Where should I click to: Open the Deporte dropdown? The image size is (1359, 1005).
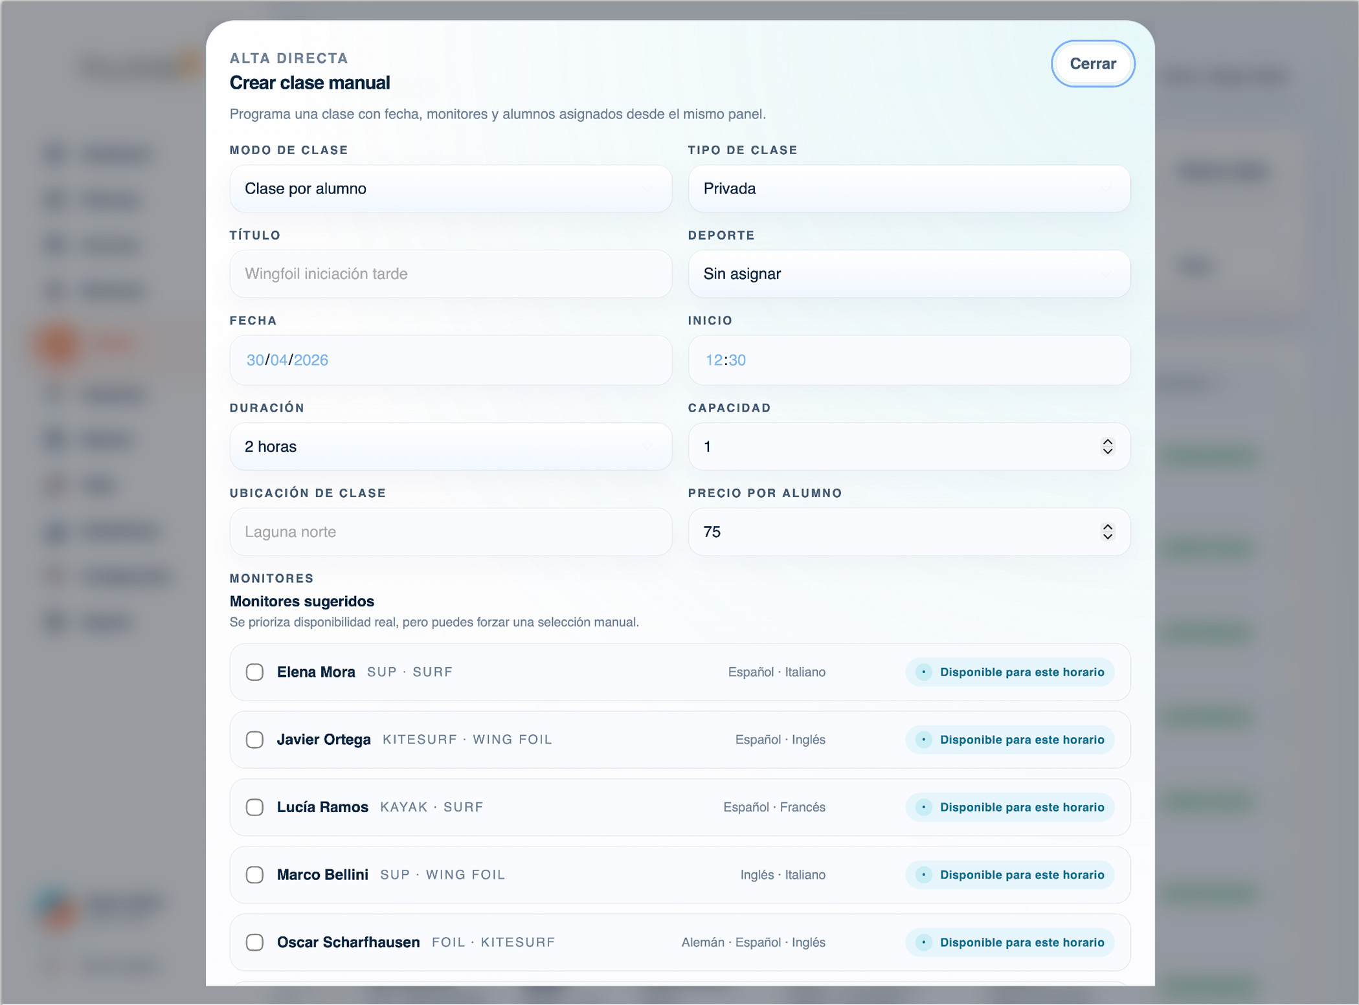click(909, 274)
